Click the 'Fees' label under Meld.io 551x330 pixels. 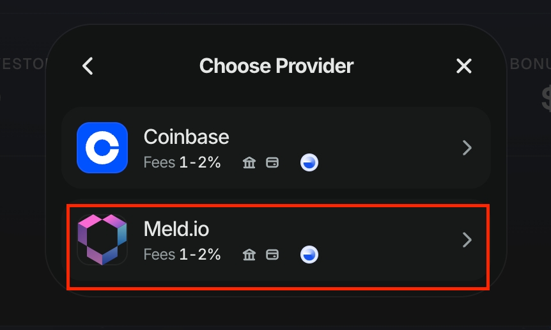[x=159, y=255]
